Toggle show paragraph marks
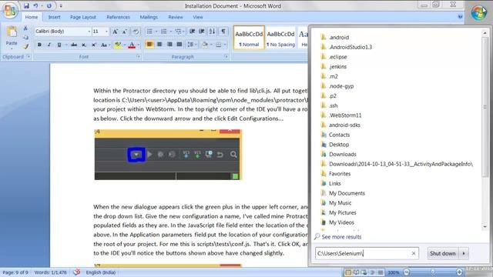493x277 pixels. pyautogui.click(x=223, y=32)
